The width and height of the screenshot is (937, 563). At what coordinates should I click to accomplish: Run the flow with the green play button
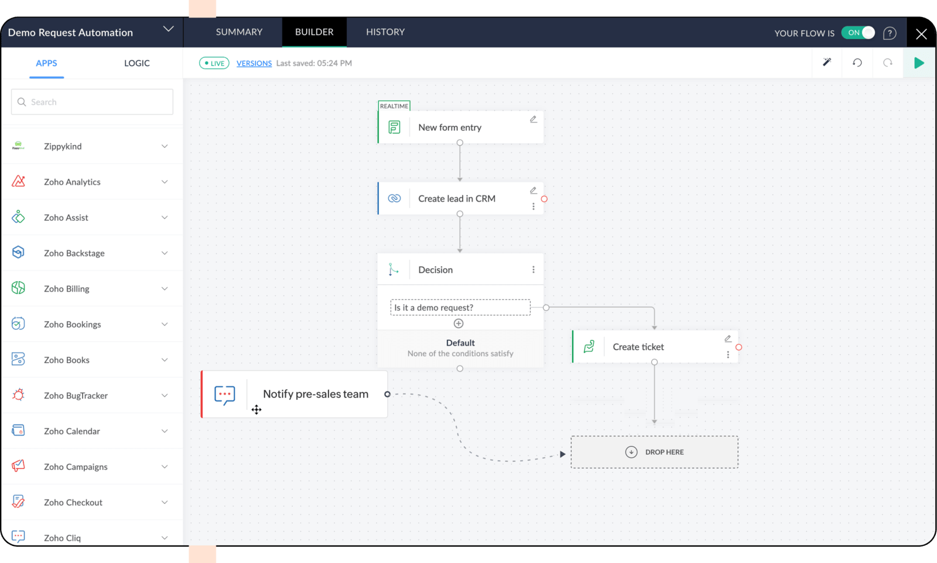coord(919,63)
